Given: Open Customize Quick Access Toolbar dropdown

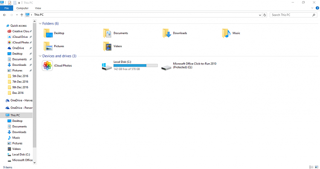Looking at the screenshot, I should click(x=19, y=3).
